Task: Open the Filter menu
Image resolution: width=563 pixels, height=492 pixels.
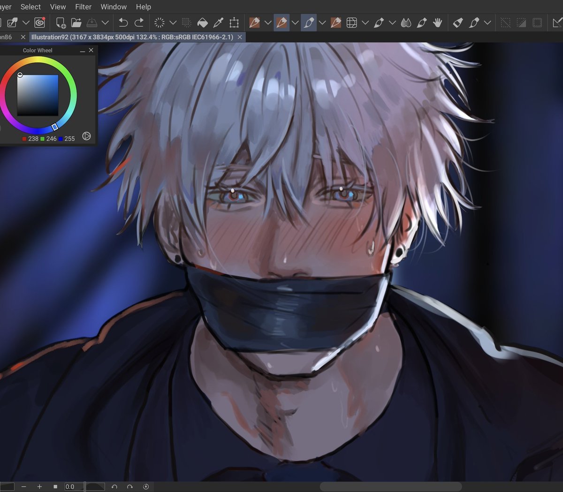Action: click(83, 7)
